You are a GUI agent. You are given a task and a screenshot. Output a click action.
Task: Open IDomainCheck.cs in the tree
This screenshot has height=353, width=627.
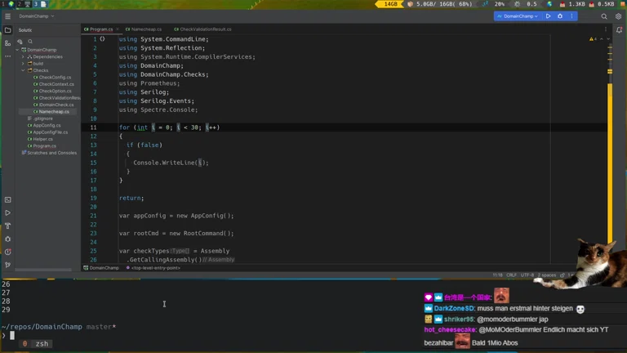pos(54,105)
